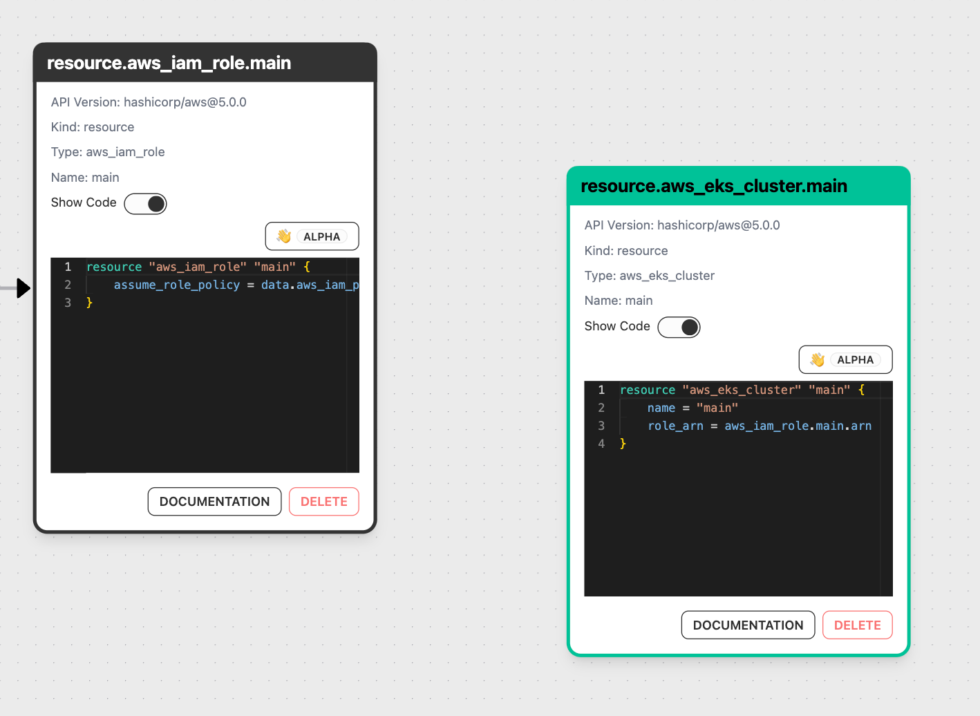980x716 pixels.
Task: Click the waving hand icon in aws_iam_role node
Action: [284, 236]
